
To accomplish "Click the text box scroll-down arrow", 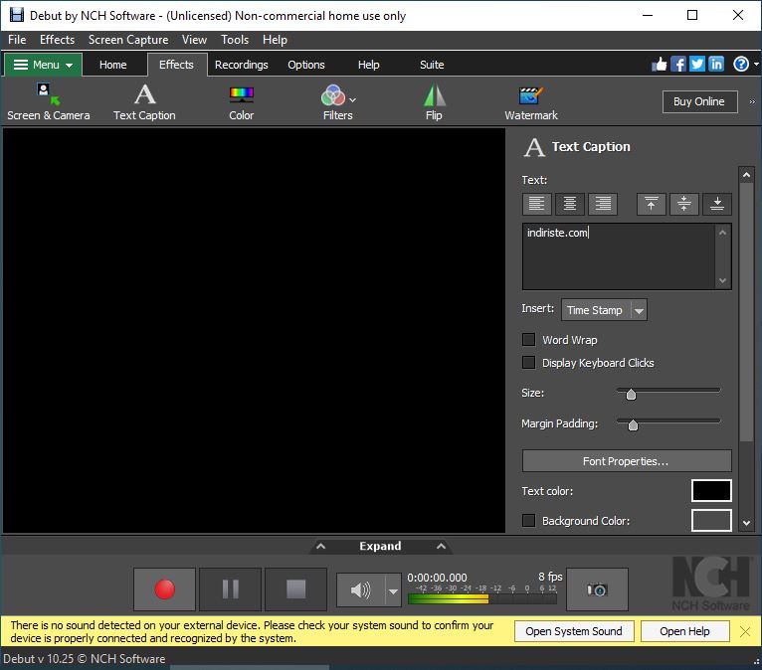I will [x=722, y=280].
